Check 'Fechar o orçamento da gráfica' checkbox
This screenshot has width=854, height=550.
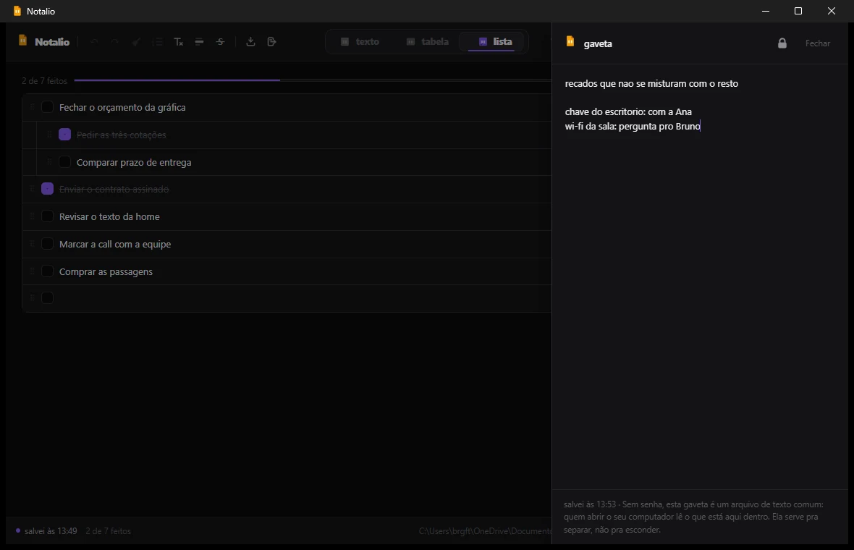point(47,107)
